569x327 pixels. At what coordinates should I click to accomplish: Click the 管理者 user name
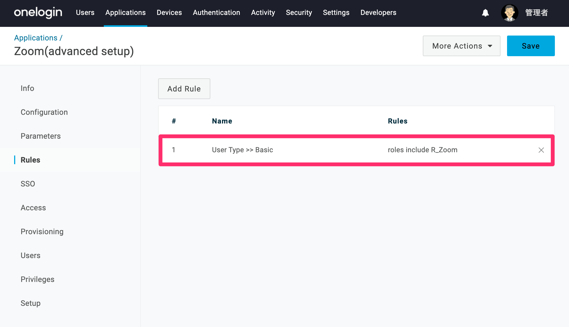point(536,13)
